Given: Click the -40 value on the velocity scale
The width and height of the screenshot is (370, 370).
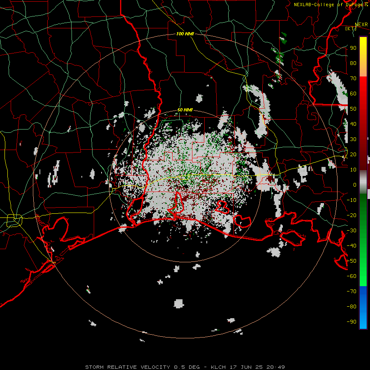Looking at the screenshot, I should coord(351,246).
